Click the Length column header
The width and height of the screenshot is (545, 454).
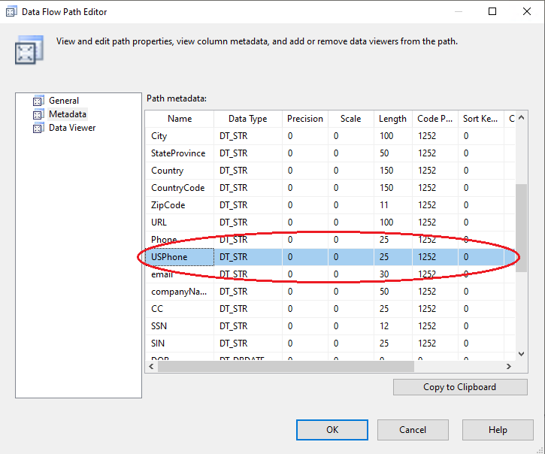tap(392, 119)
